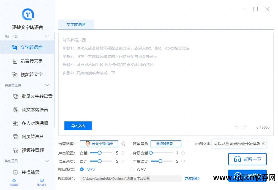The height and width of the screenshot is (190, 278).
Task: Click the 视频转文字 sidebar icon
Action: tap(14, 75)
